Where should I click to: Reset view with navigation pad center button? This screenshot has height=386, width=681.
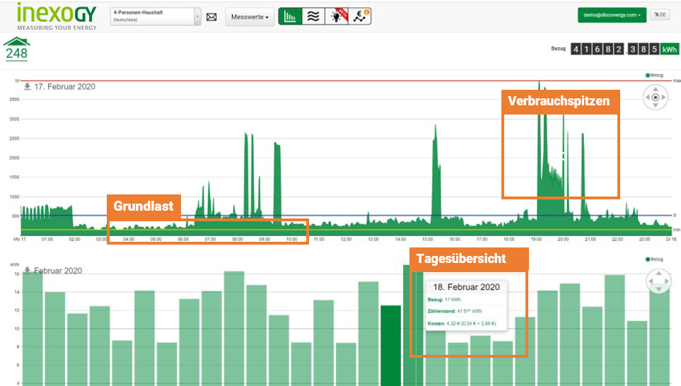(656, 98)
